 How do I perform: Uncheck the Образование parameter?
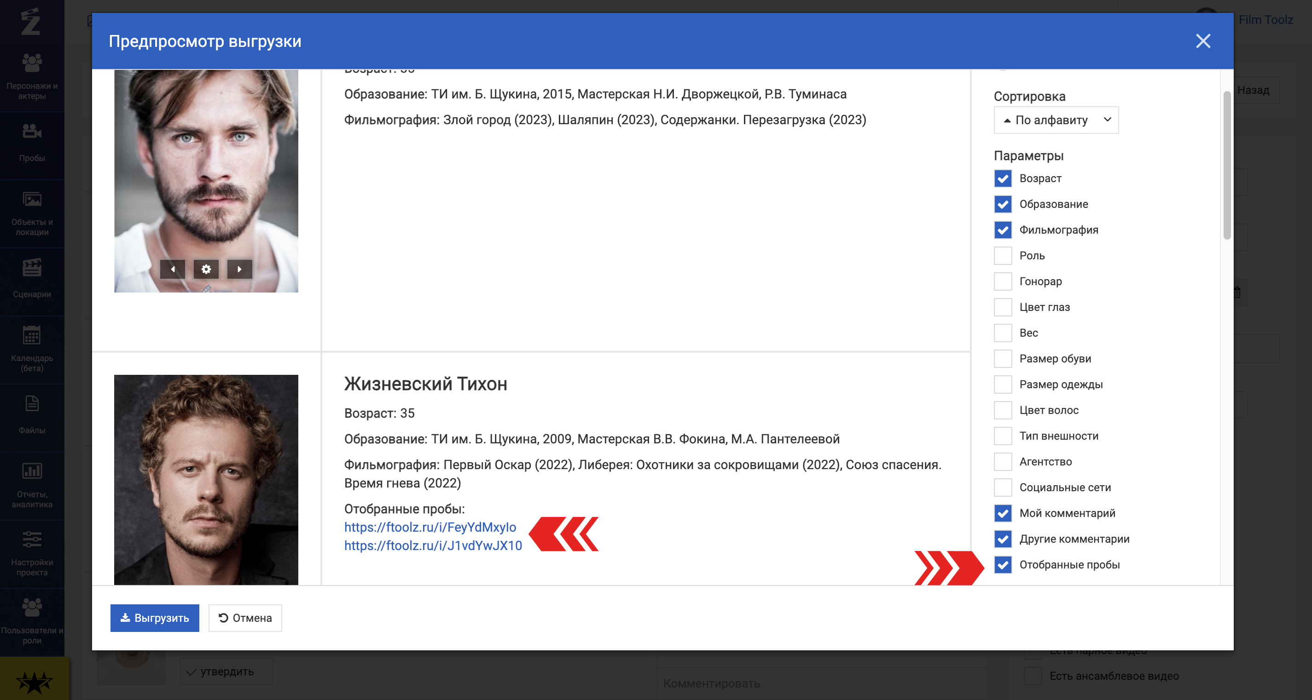coord(1003,205)
